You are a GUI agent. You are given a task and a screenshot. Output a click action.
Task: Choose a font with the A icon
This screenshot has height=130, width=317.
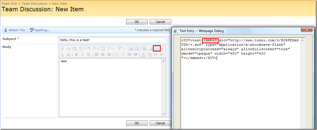[x=62, y=55]
